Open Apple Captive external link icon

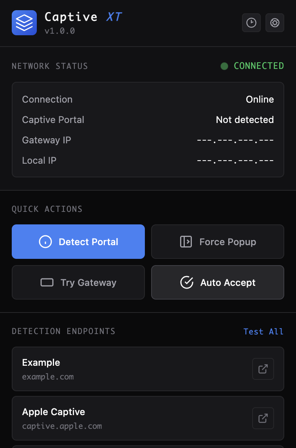click(263, 418)
